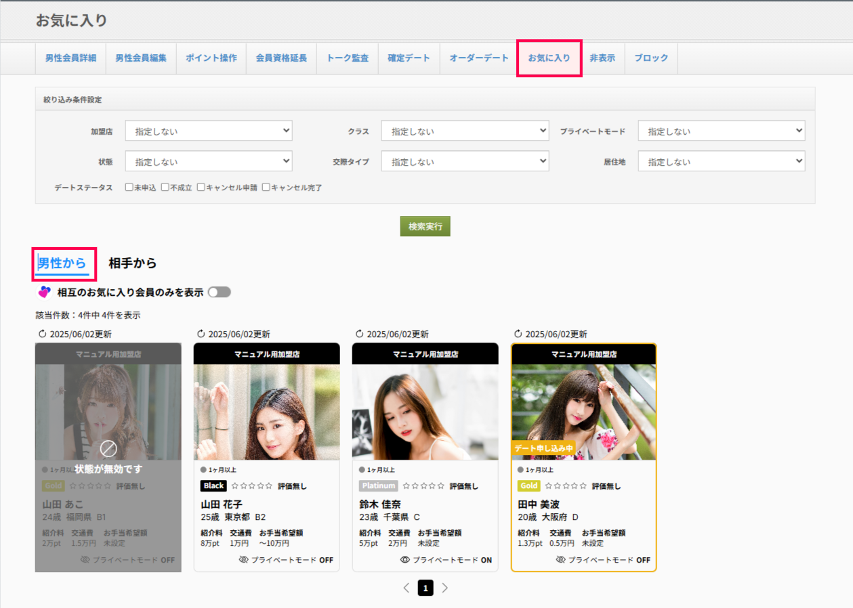Click the Platinum class badge on 鈴木 佳奈

click(x=378, y=485)
